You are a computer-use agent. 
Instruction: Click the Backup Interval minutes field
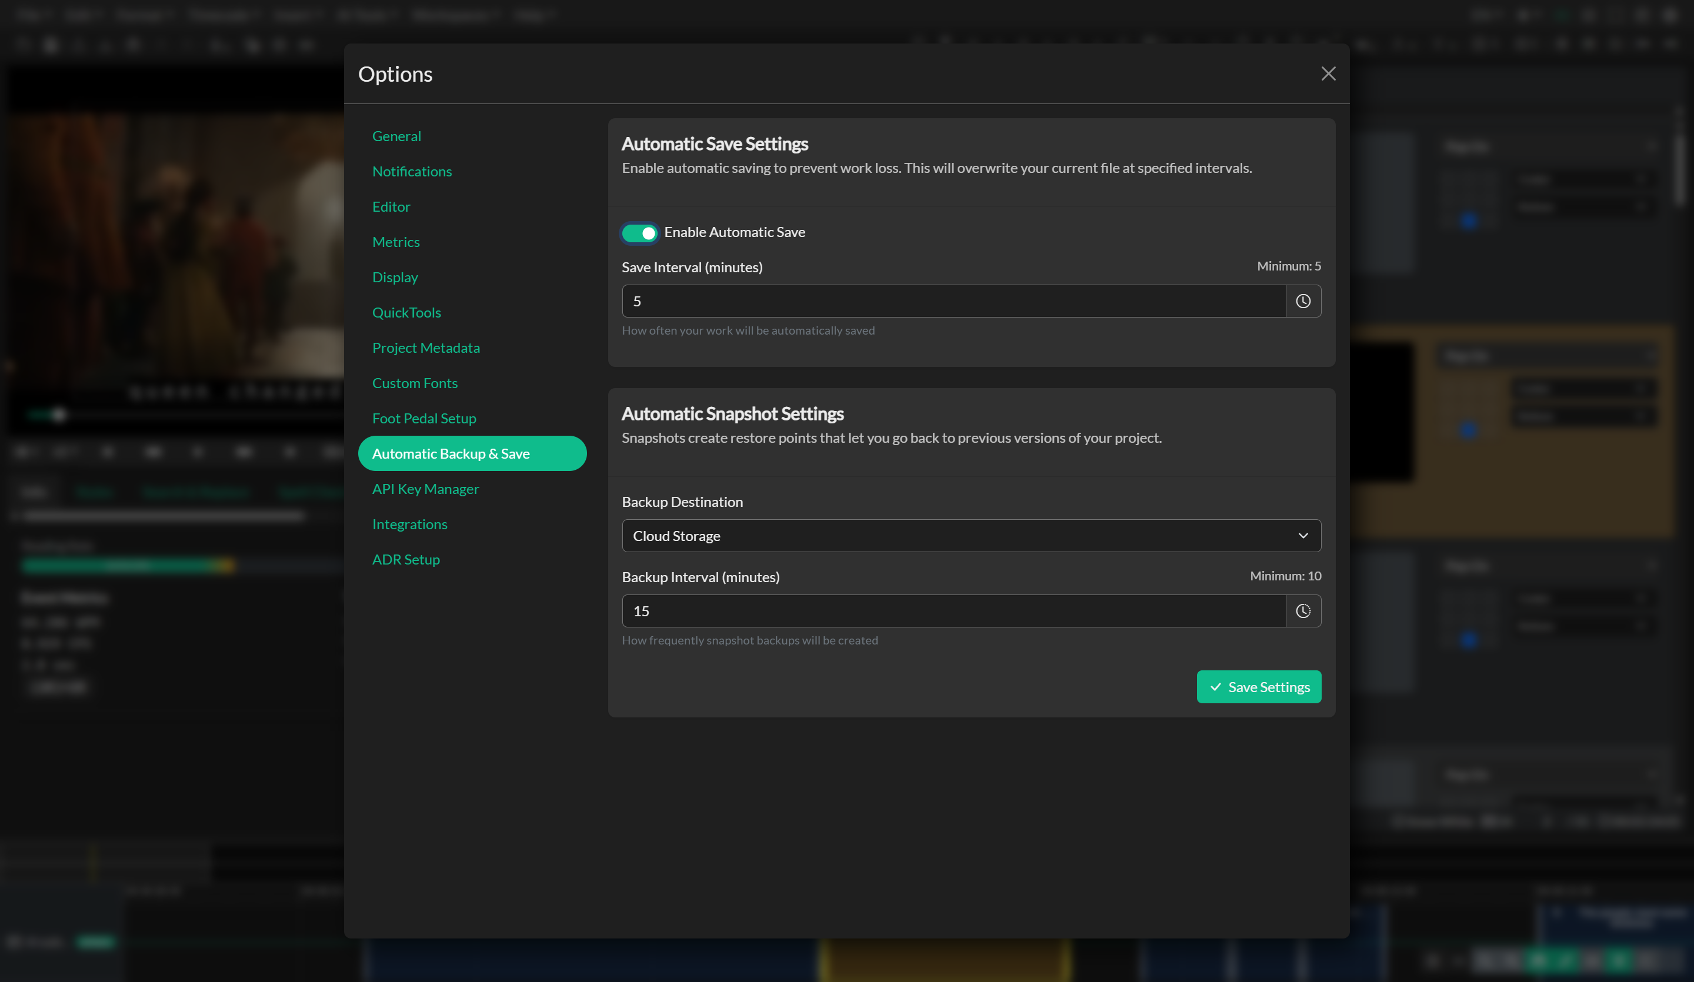click(953, 611)
